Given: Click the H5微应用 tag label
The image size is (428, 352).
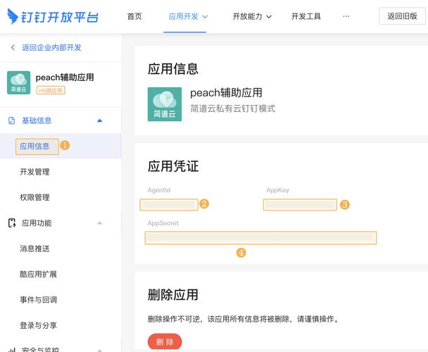Looking at the screenshot, I should point(51,90).
